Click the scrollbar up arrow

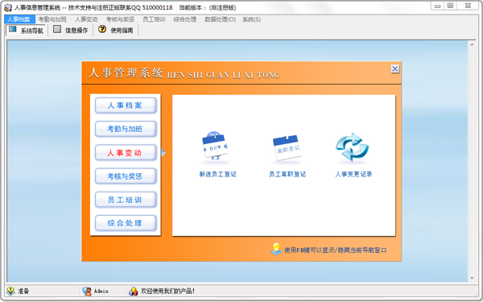click(472, 44)
